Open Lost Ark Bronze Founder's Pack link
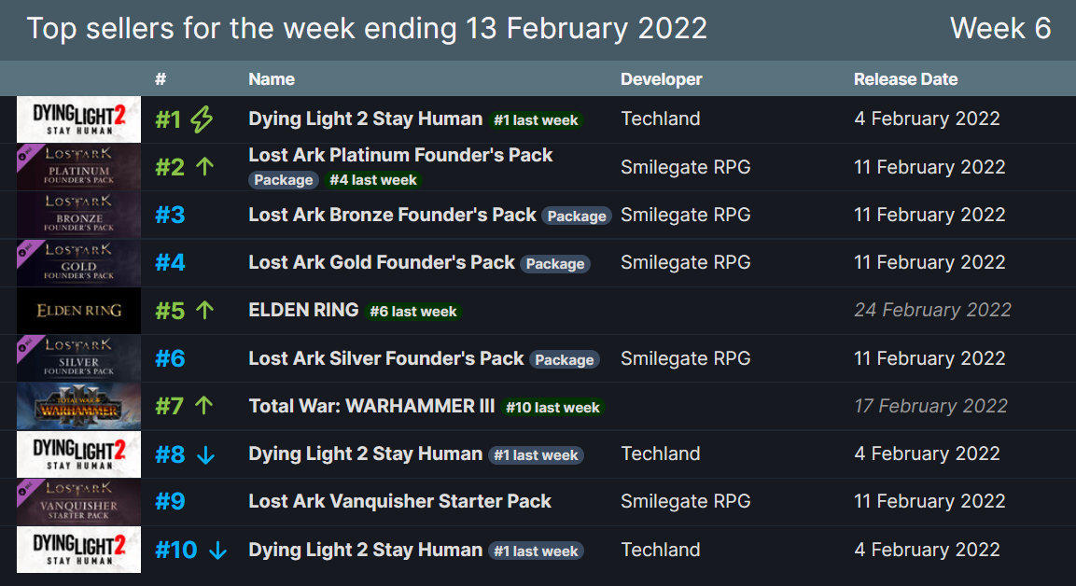1076x586 pixels. [392, 215]
